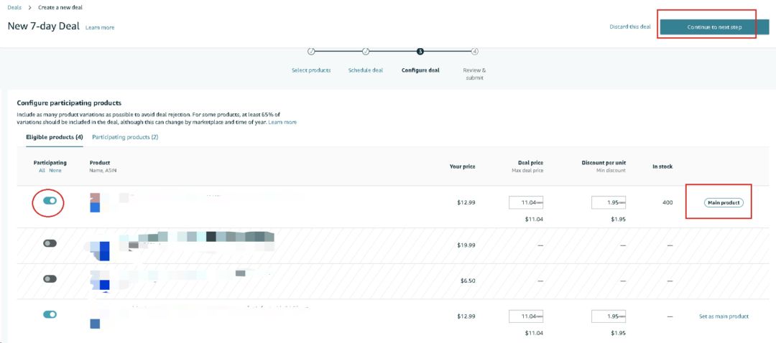Open the Main product row thumbnail
Image resolution: width=776 pixels, height=343 pixels.
[x=95, y=202]
